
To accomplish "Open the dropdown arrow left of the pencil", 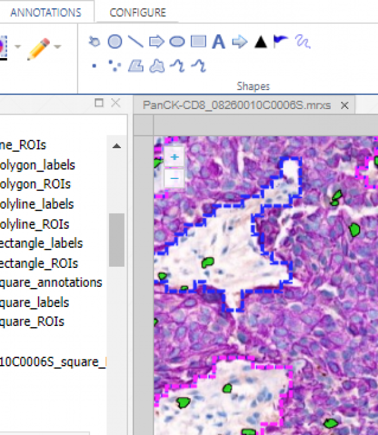I will pyautogui.click(x=17, y=47).
